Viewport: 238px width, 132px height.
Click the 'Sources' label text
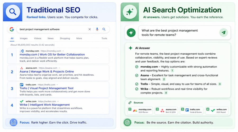[x=138, y=103]
